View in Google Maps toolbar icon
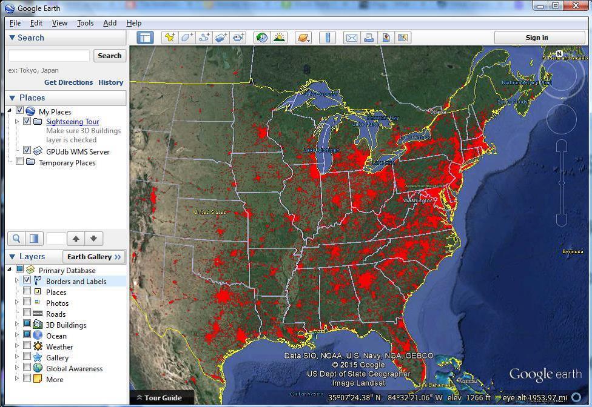 (403, 38)
